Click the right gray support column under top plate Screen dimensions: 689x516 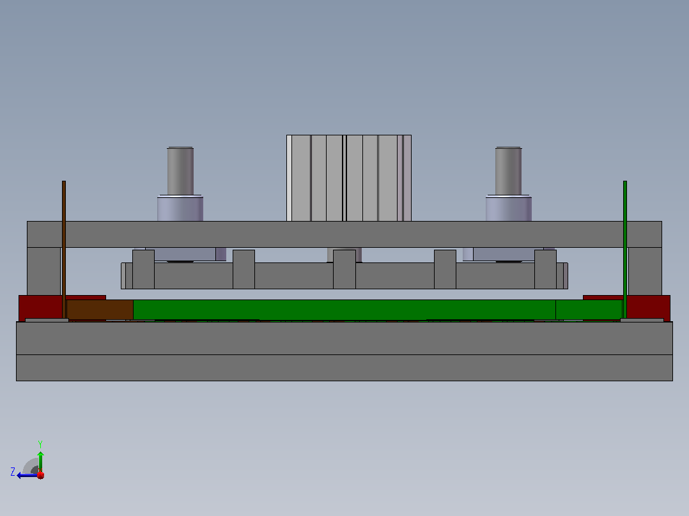(x=645, y=271)
